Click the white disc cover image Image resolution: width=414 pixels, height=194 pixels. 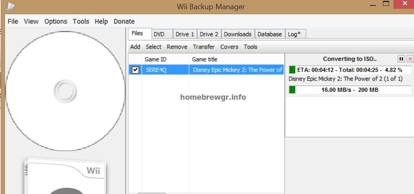click(65, 91)
